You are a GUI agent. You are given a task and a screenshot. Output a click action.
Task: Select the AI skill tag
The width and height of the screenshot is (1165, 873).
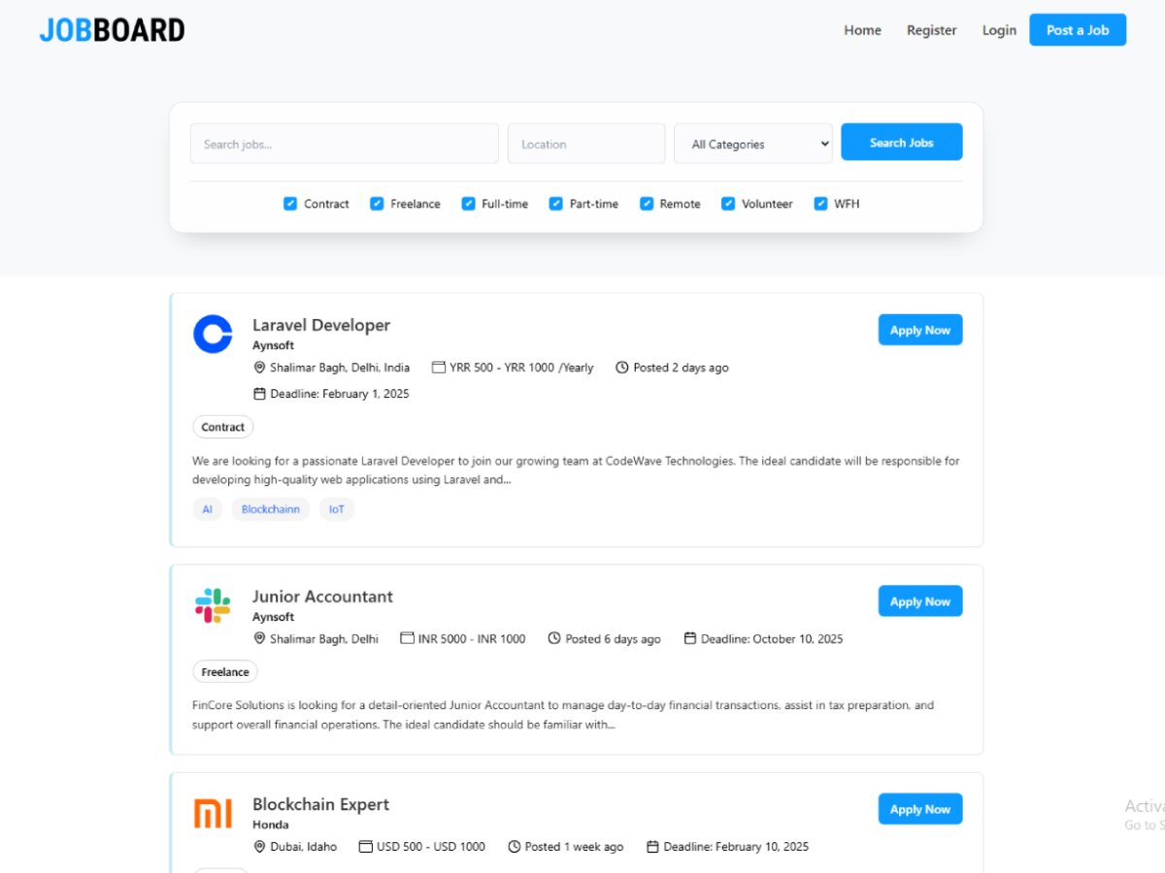208,509
